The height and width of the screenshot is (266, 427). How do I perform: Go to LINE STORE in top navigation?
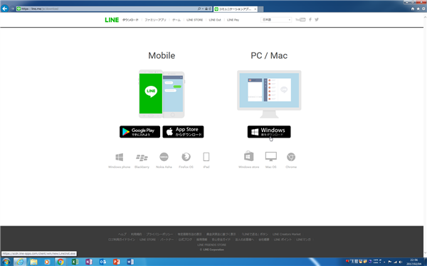point(194,20)
